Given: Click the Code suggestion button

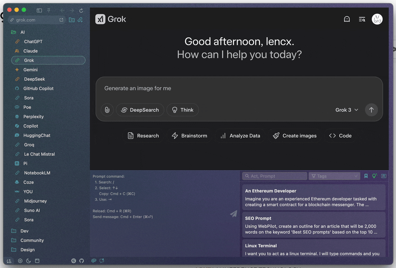Looking at the screenshot, I should pos(340,136).
